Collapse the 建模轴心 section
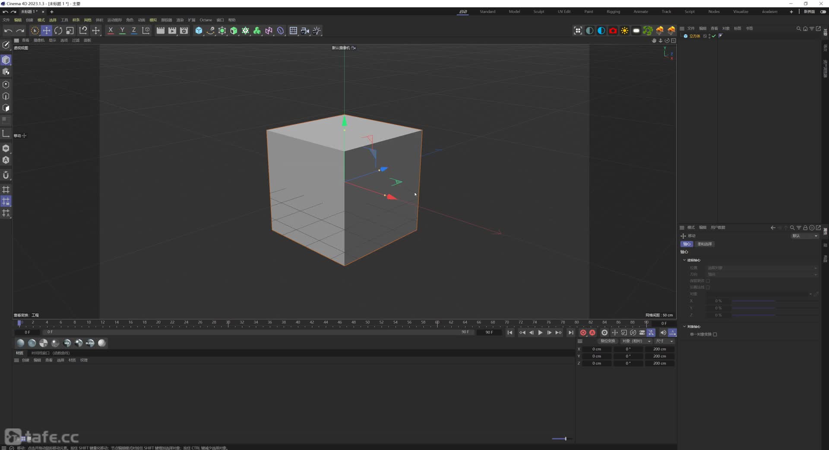The width and height of the screenshot is (829, 450). tap(684, 260)
